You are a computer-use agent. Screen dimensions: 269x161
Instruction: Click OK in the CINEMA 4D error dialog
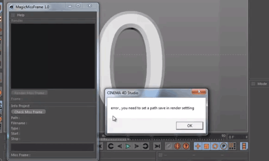click(x=190, y=126)
